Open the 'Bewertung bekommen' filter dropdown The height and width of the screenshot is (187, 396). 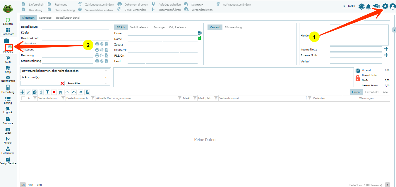pos(65,71)
